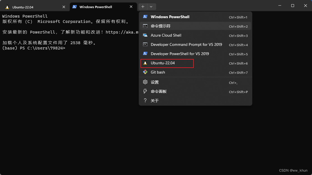Screen dimensions: 312x175
Task: Choose Windows PowerShell from the profile menu
Action: [x=195, y=17]
